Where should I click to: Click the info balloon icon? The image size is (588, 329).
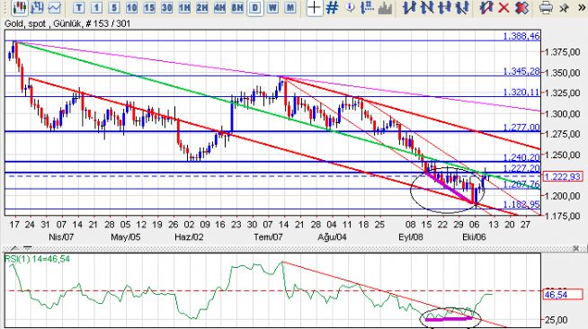pos(350,7)
